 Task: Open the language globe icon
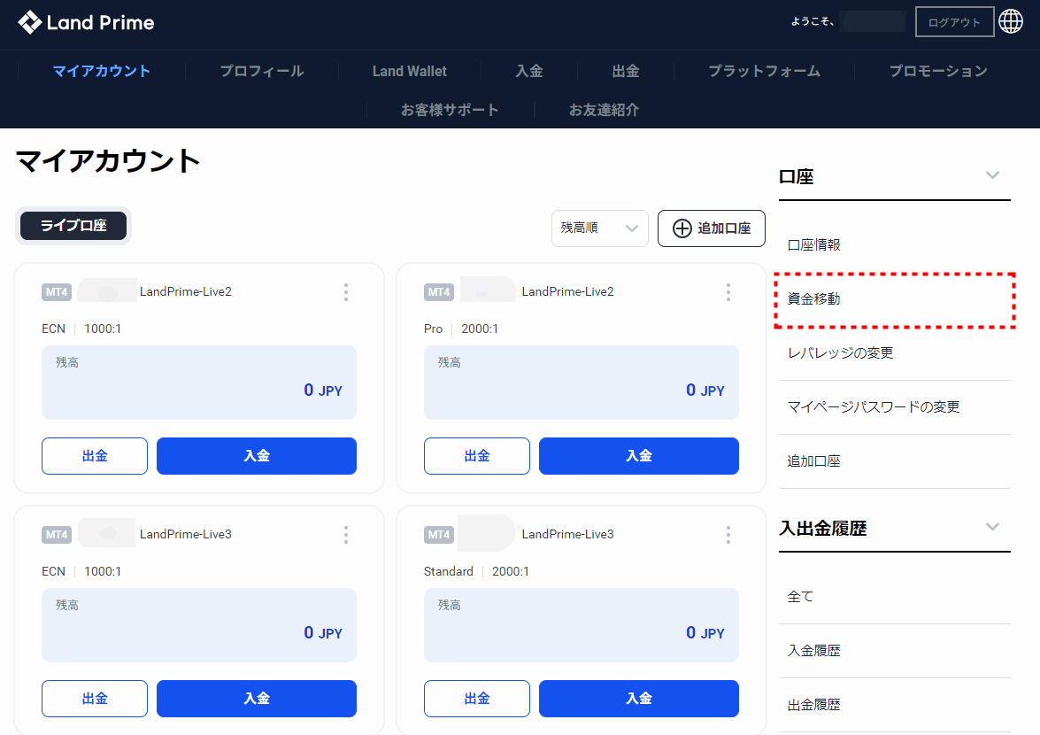[x=1011, y=21]
